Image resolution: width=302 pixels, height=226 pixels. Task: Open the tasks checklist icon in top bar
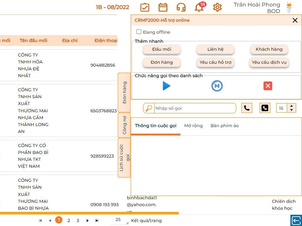click(145, 7)
